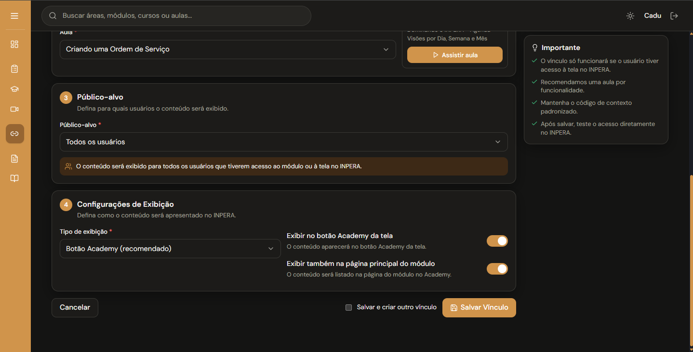Viewport: 693px width, 352px height.
Task: Open the open-book icon in sidebar
Action: pyautogui.click(x=14, y=178)
